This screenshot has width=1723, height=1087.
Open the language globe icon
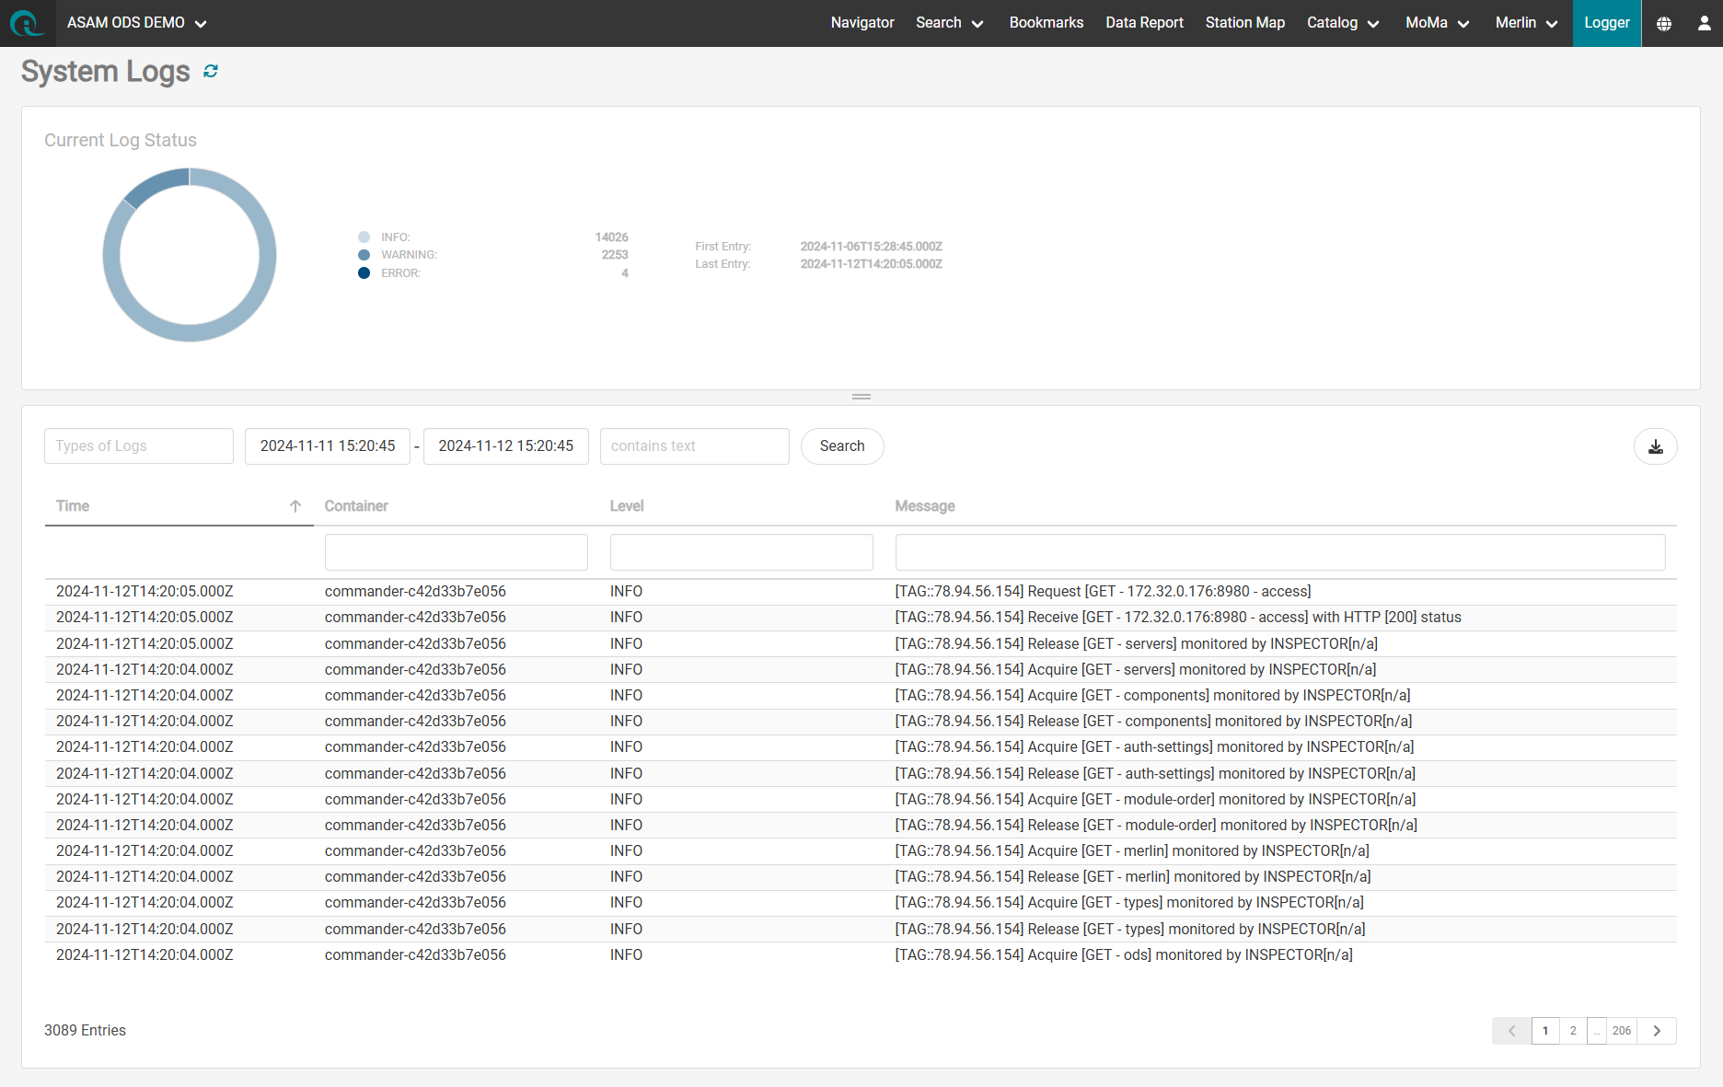pos(1664,23)
